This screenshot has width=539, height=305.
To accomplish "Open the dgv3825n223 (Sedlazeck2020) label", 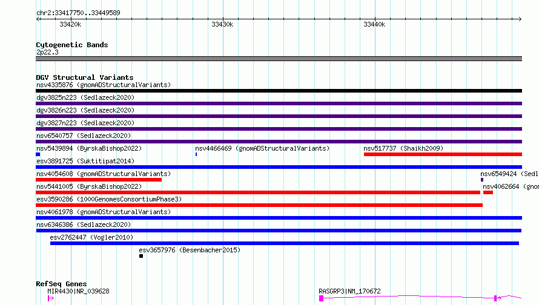I will 85,97.
